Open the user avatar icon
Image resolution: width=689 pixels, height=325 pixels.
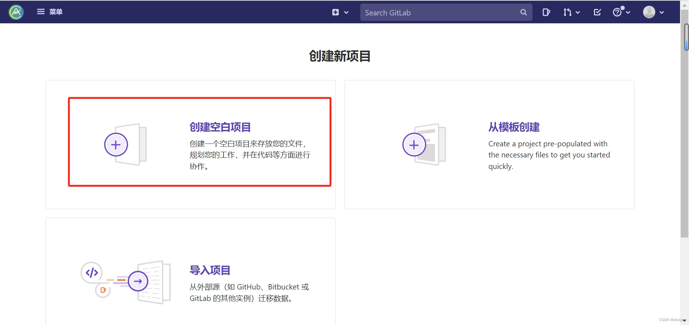click(x=649, y=12)
